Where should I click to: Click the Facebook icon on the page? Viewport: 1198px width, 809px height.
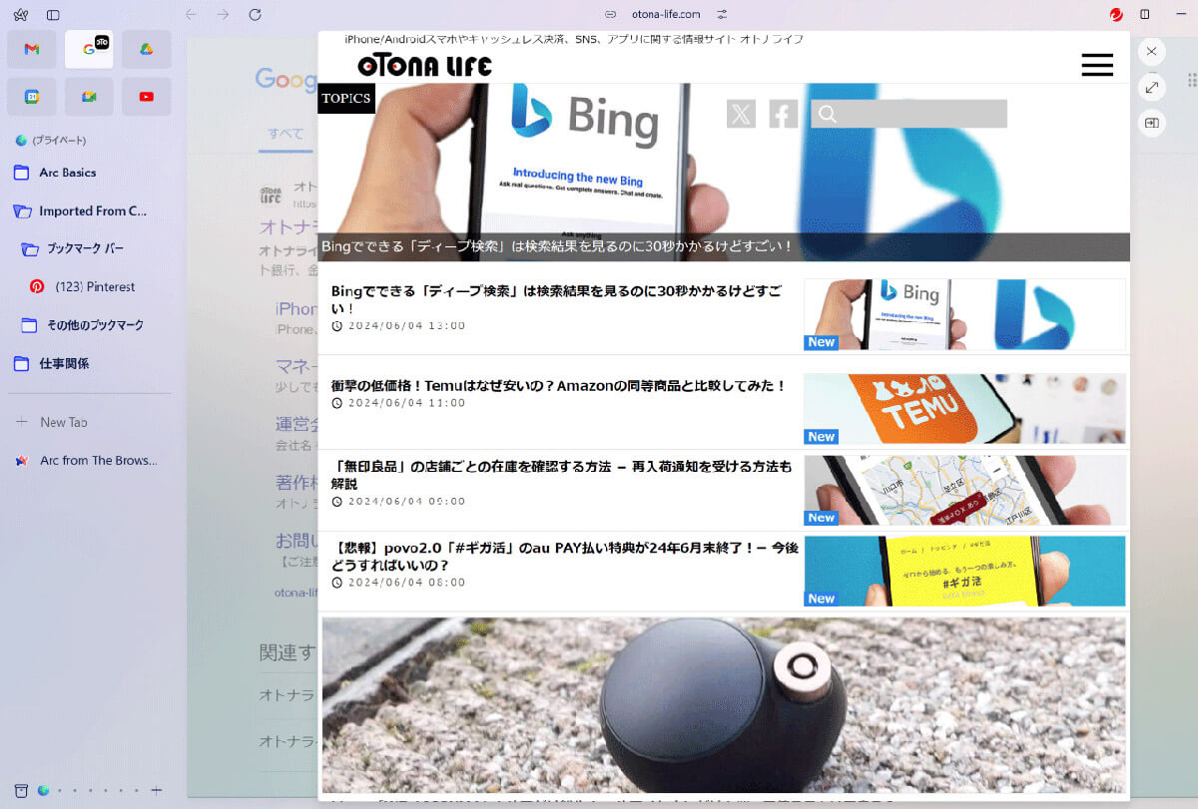(784, 114)
